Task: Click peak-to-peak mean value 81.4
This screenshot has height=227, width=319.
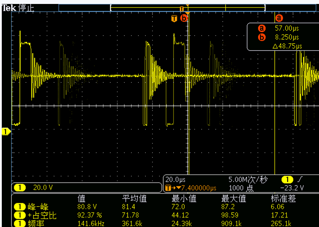Action: (x=128, y=207)
